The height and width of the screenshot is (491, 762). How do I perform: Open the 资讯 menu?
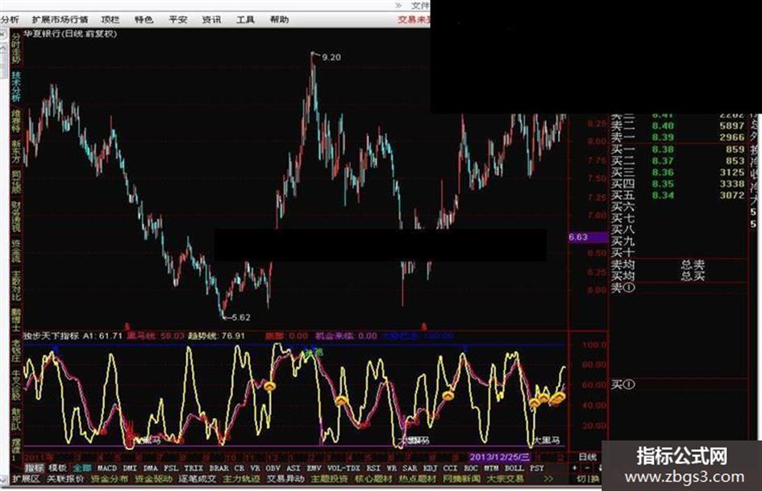pos(211,19)
